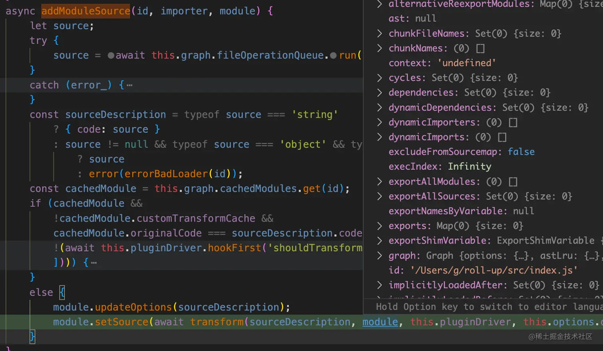Viewport: 603px width, 351px height.
Task: Expand the cycles Set entry
Action: pyautogui.click(x=379, y=78)
